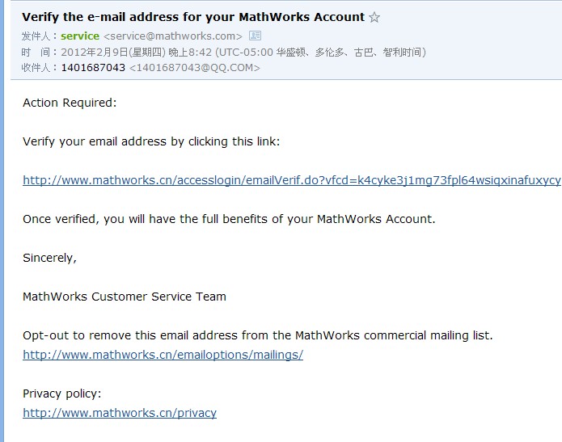Screen dimensions: 562x442
Task: Click the 'Action Required:' line
Action: (70, 103)
